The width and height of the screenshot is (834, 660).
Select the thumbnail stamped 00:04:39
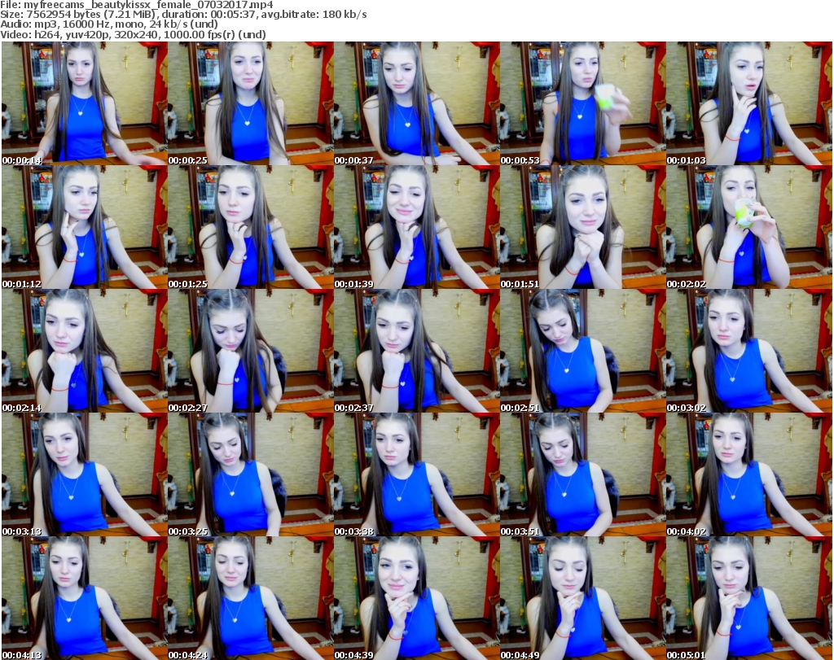416,598
